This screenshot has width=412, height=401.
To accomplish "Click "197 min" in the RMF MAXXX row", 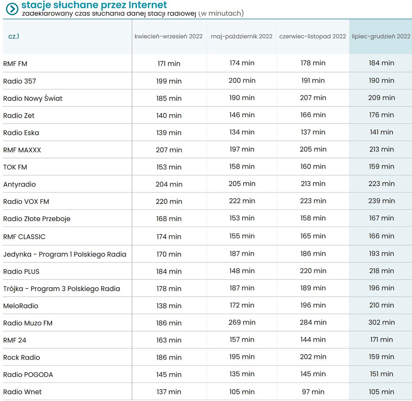I will pos(242,150).
